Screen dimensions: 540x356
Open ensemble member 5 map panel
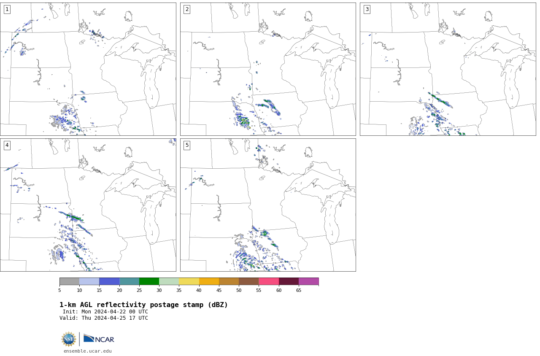[268, 205]
